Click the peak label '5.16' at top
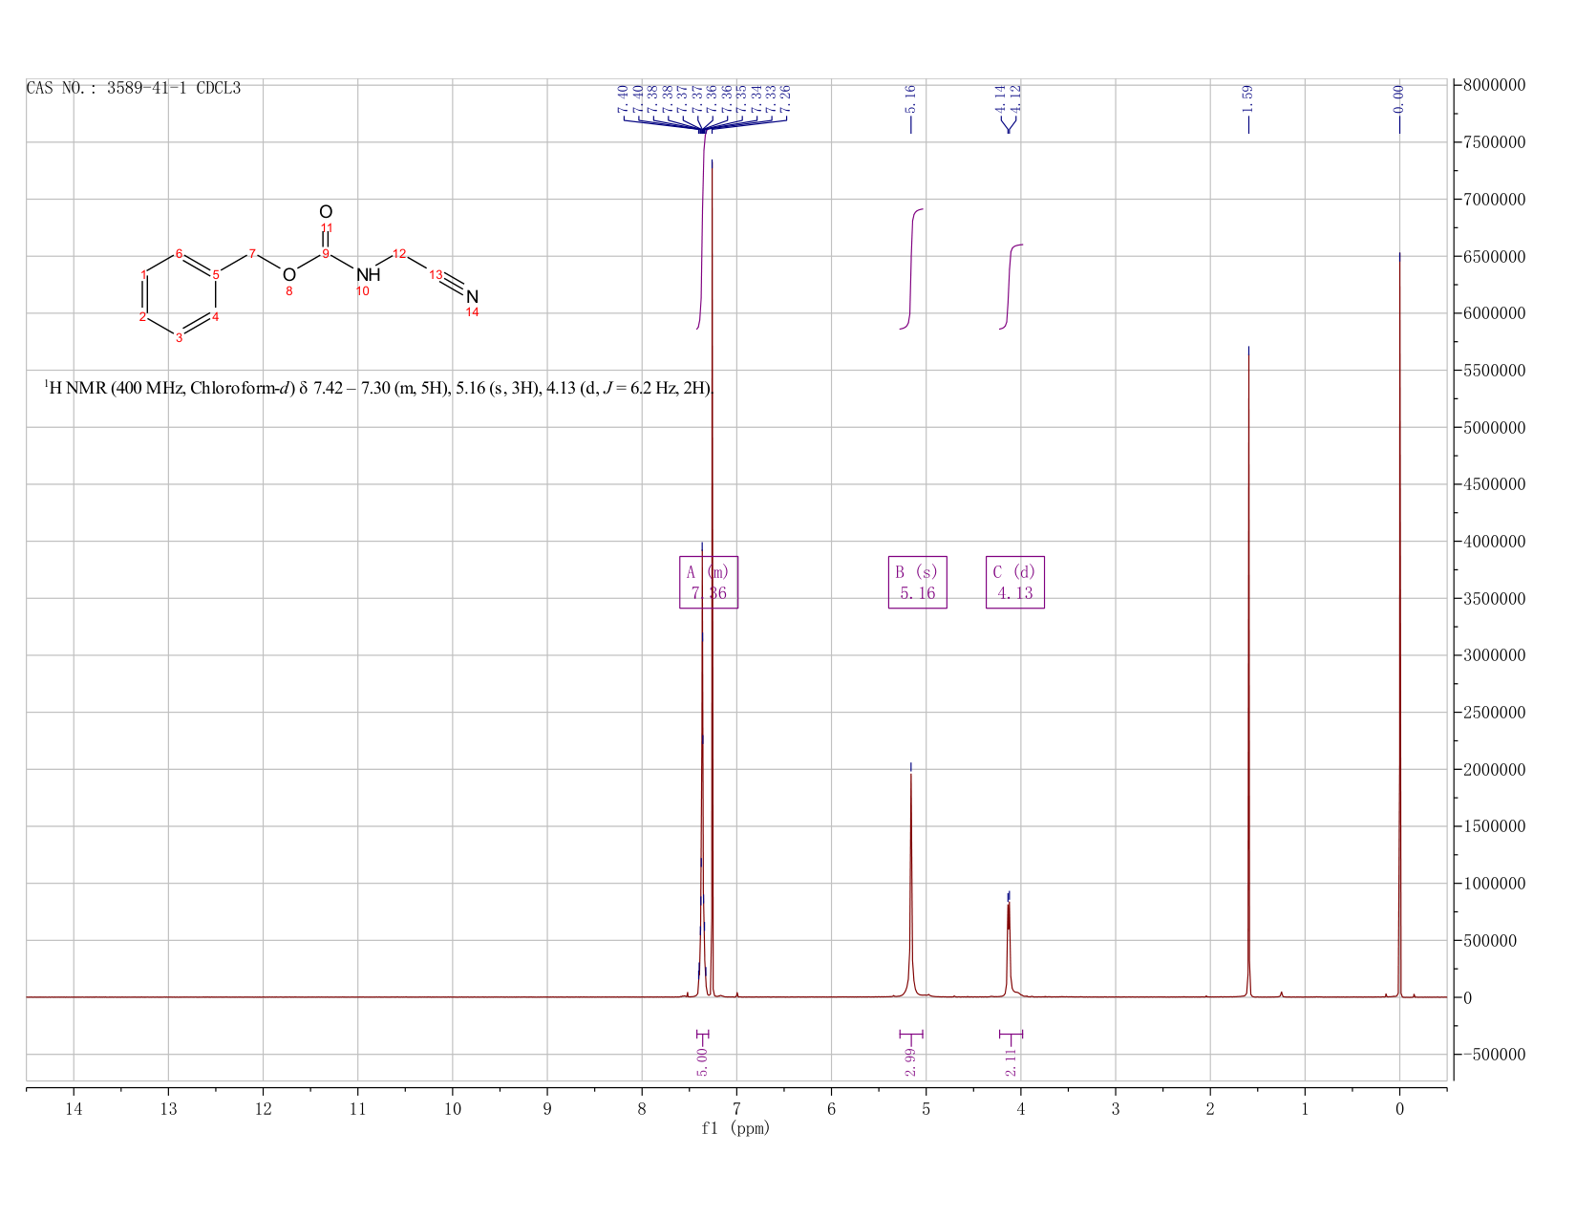 point(910,97)
